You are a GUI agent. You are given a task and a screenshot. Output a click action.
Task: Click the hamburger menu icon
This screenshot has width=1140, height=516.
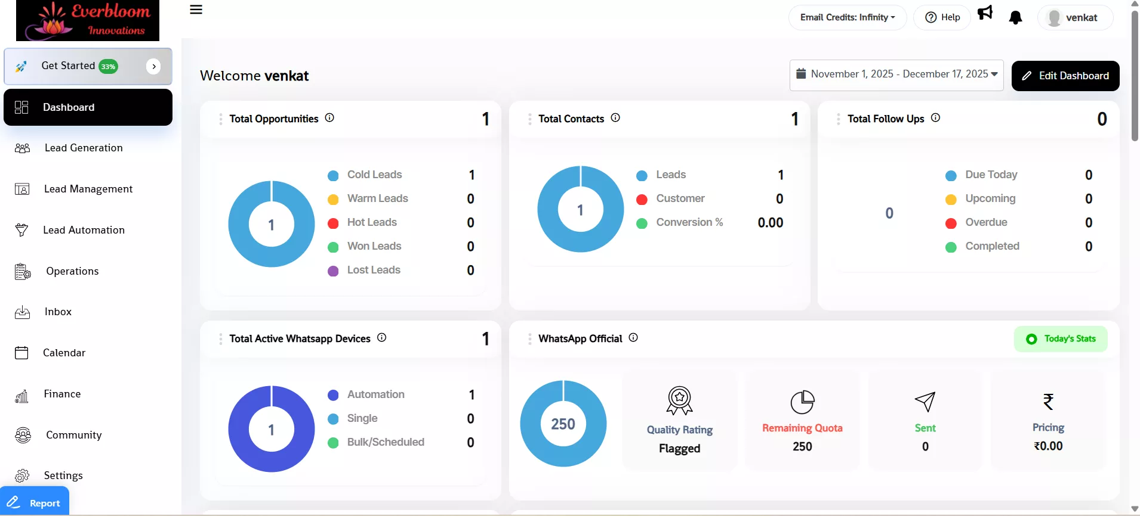click(196, 10)
